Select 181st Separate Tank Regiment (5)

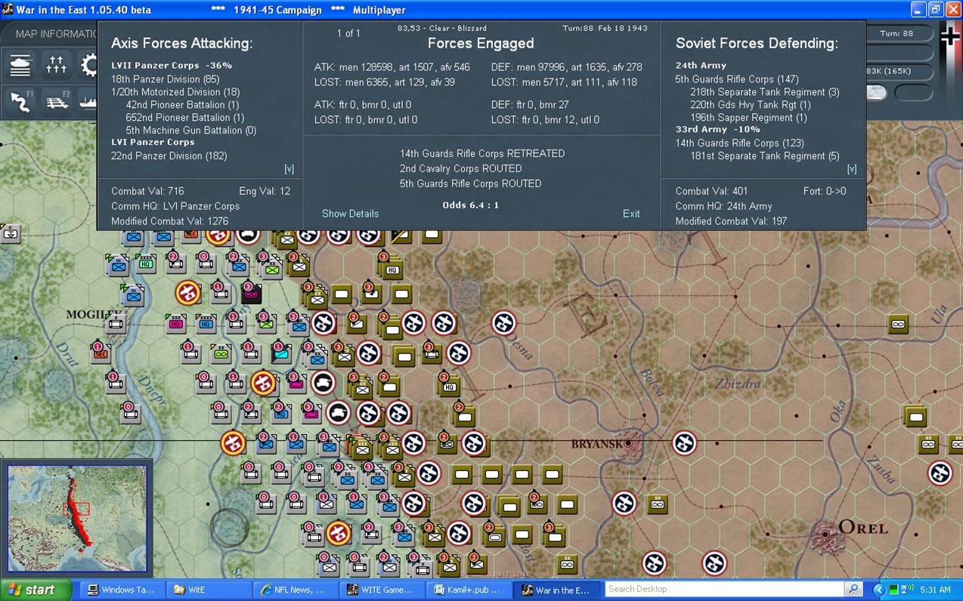(x=764, y=156)
